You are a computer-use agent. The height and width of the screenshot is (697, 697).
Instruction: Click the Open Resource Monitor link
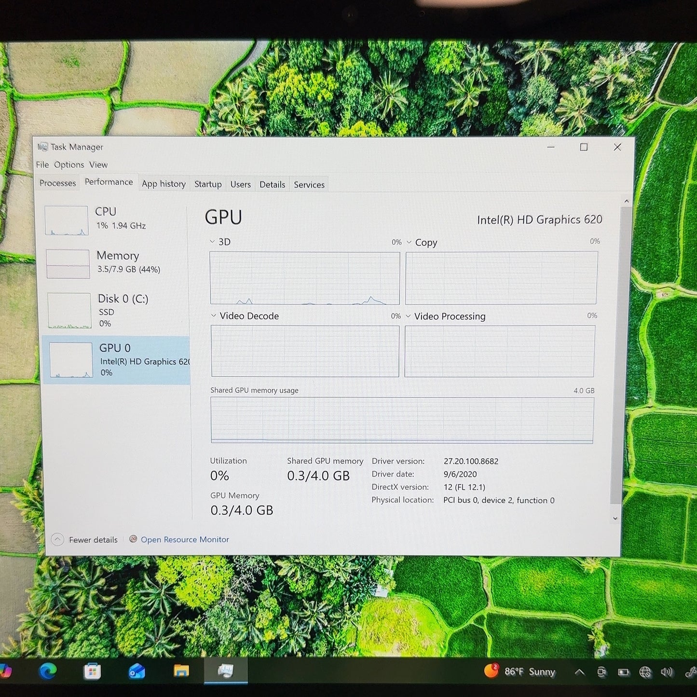point(185,539)
